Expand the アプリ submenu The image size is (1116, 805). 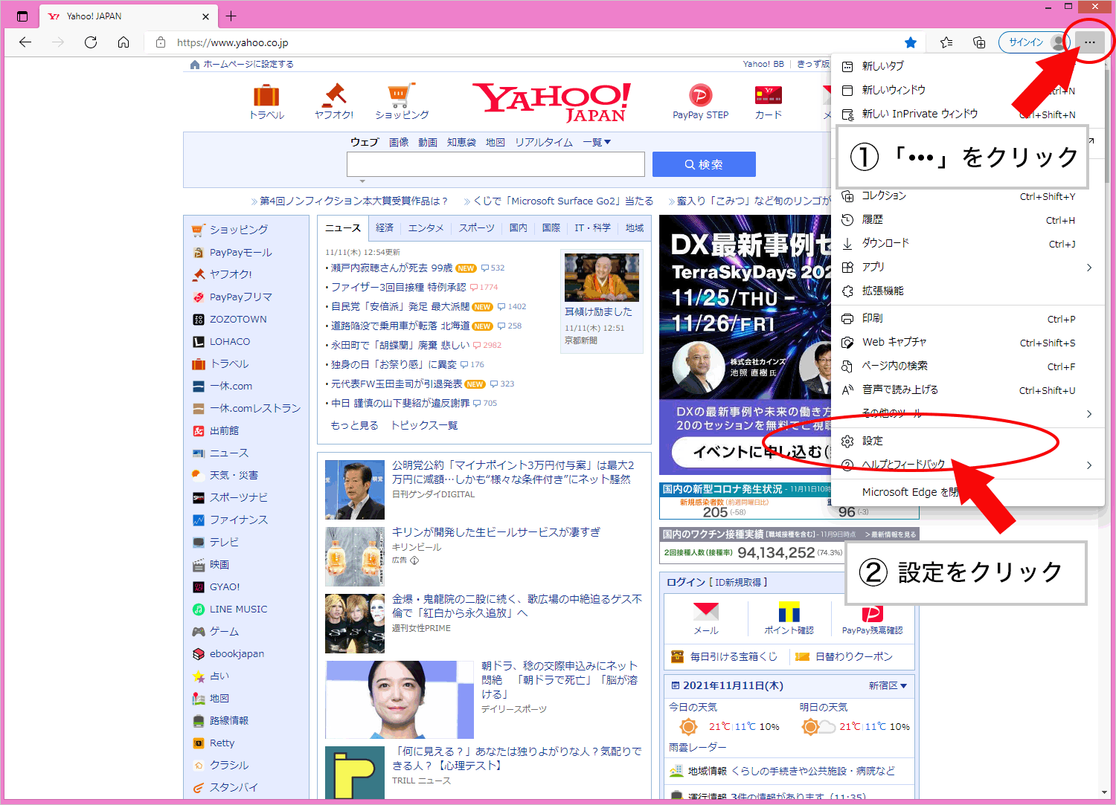(x=967, y=268)
